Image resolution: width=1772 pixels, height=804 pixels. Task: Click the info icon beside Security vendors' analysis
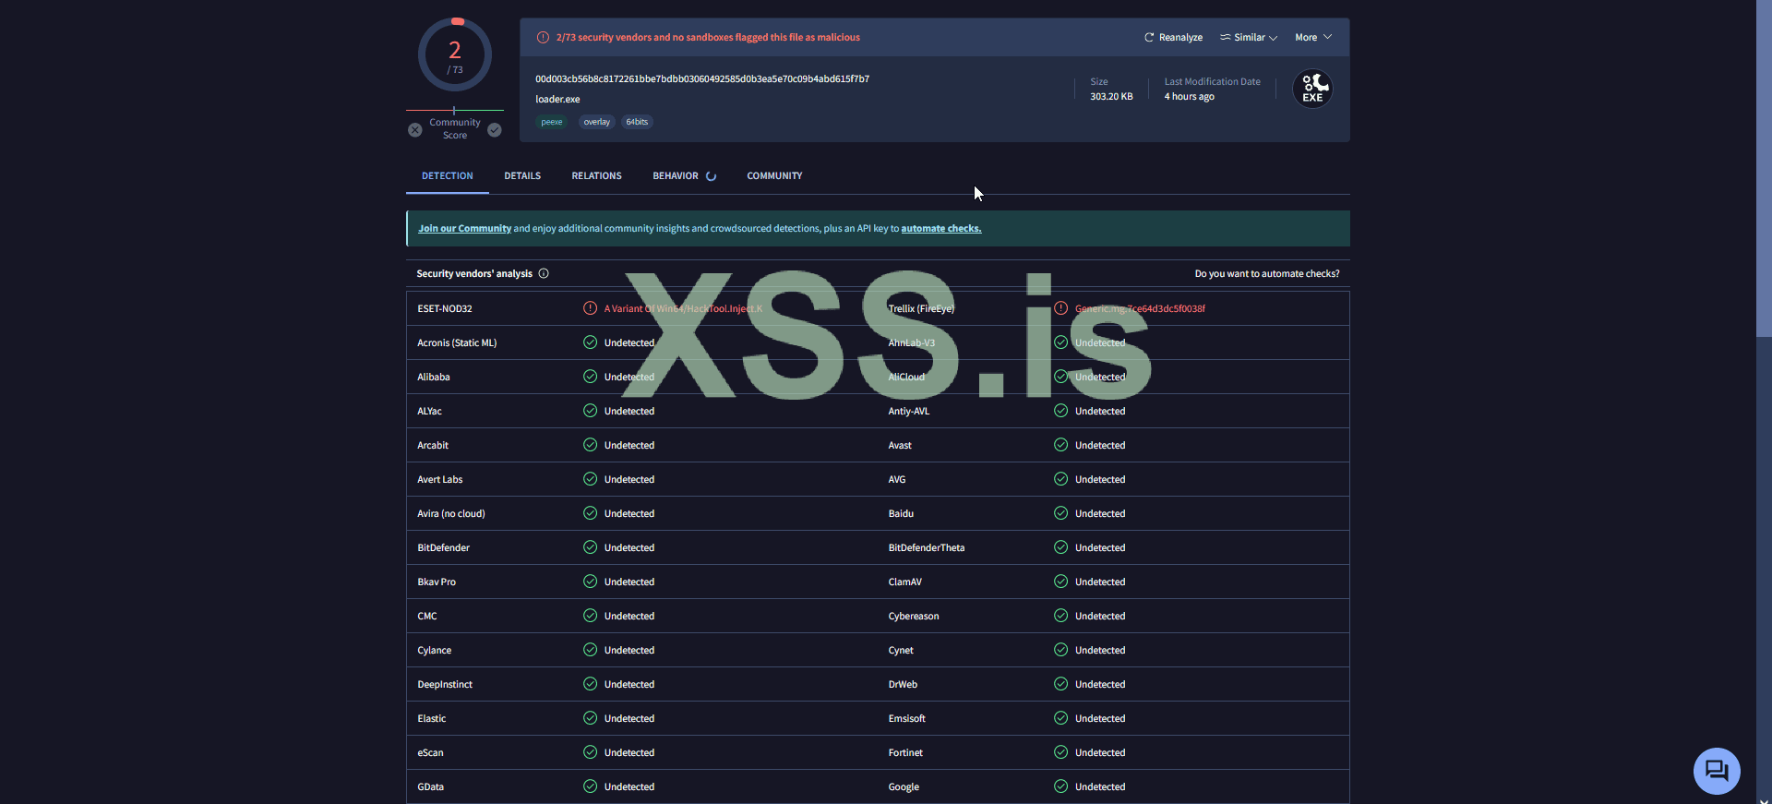[x=544, y=273]
